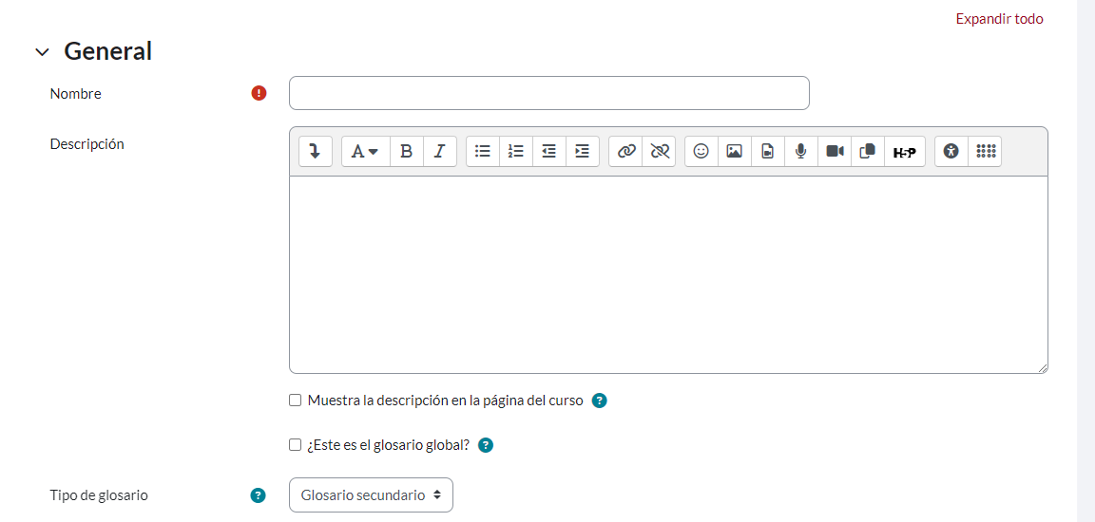Open the 'Tipo de glosario' dropdown
This screenshot has height=522, width=1095.
click(371, 494)
